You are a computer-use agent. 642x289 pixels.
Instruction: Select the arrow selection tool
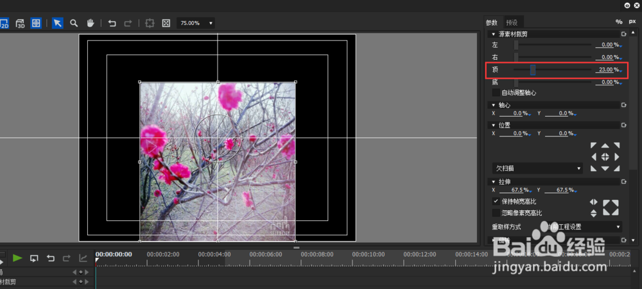point(57,23)
